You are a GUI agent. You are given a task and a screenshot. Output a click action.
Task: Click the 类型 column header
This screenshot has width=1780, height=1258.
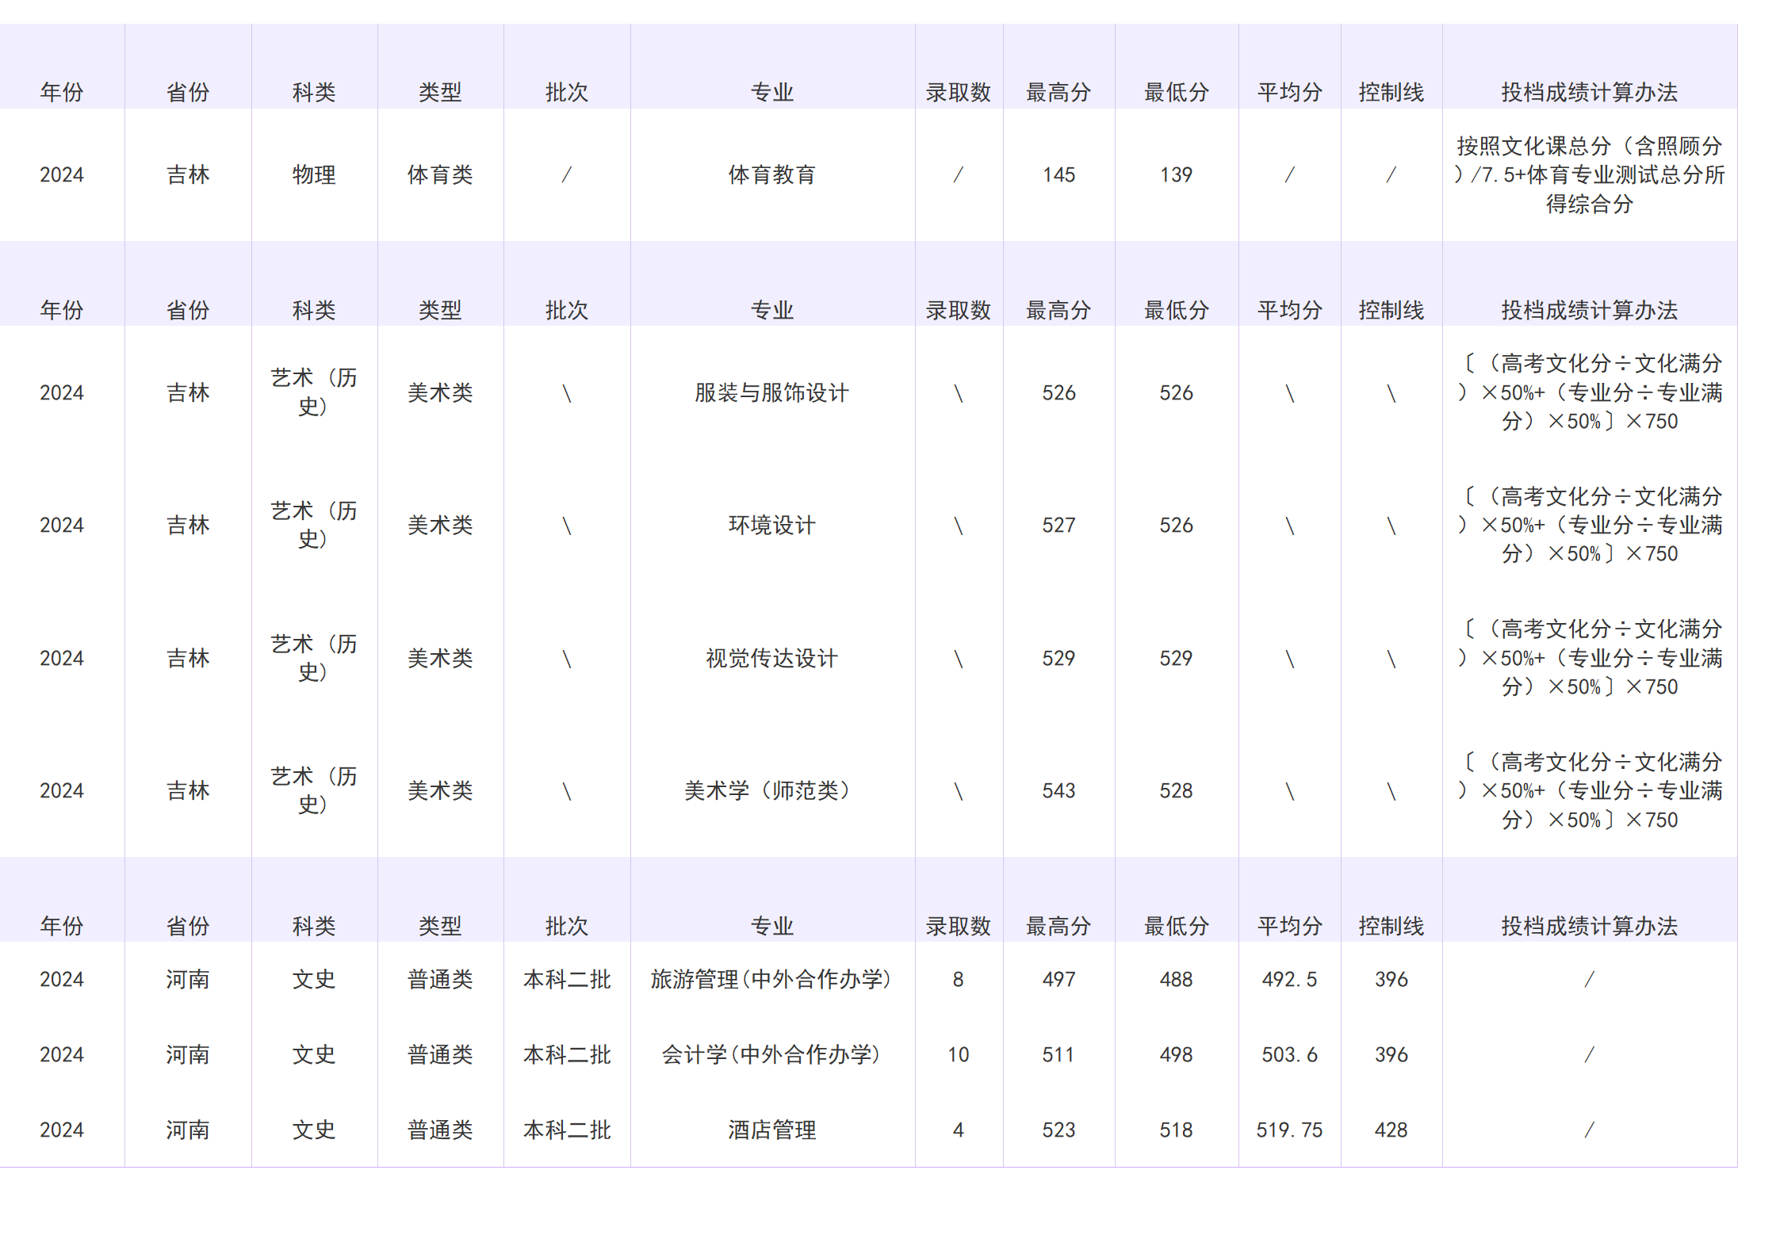pos(440,91)
